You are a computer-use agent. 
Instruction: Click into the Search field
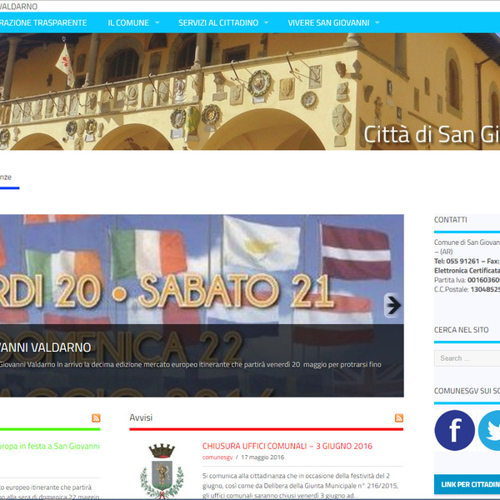[467, 358]
